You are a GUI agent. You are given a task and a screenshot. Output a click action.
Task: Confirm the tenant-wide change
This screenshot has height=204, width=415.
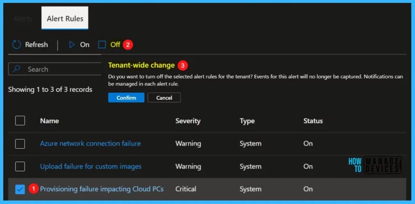pyautogui.click(x=126, y=98)
